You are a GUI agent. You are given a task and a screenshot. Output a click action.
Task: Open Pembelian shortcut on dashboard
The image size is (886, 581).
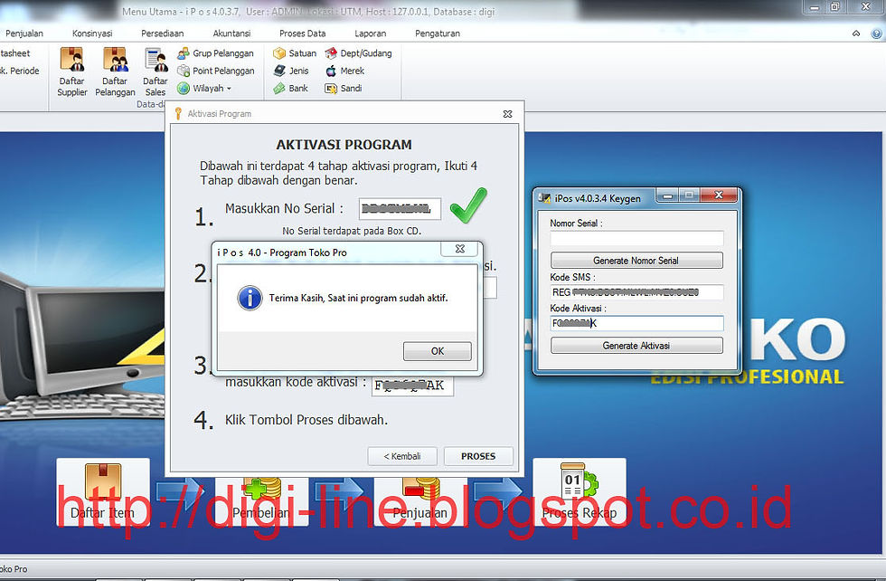click(261, 502)
